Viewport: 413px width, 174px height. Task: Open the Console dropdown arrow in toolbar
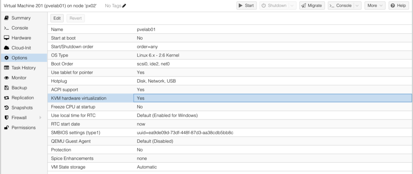click(357, 6)
